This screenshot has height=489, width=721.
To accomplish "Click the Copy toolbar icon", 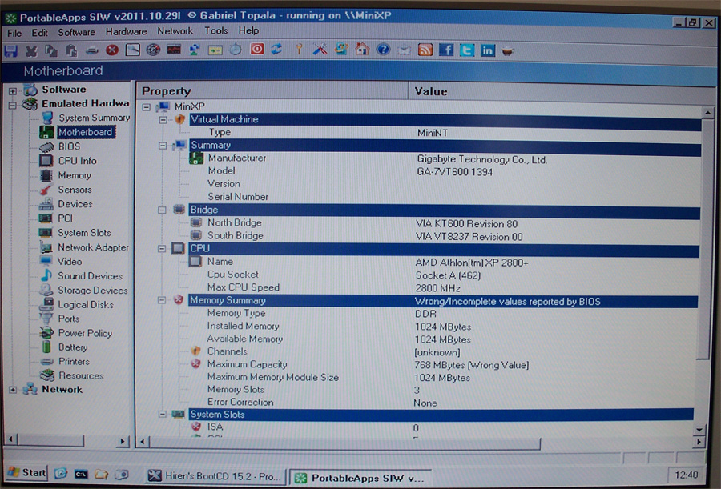I will click(51, 50).
